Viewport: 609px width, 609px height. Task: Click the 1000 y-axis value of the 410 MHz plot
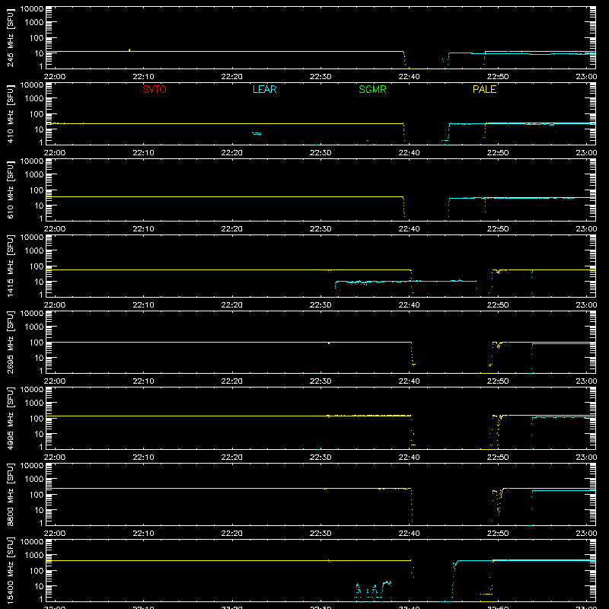click(x=34, y=99)
